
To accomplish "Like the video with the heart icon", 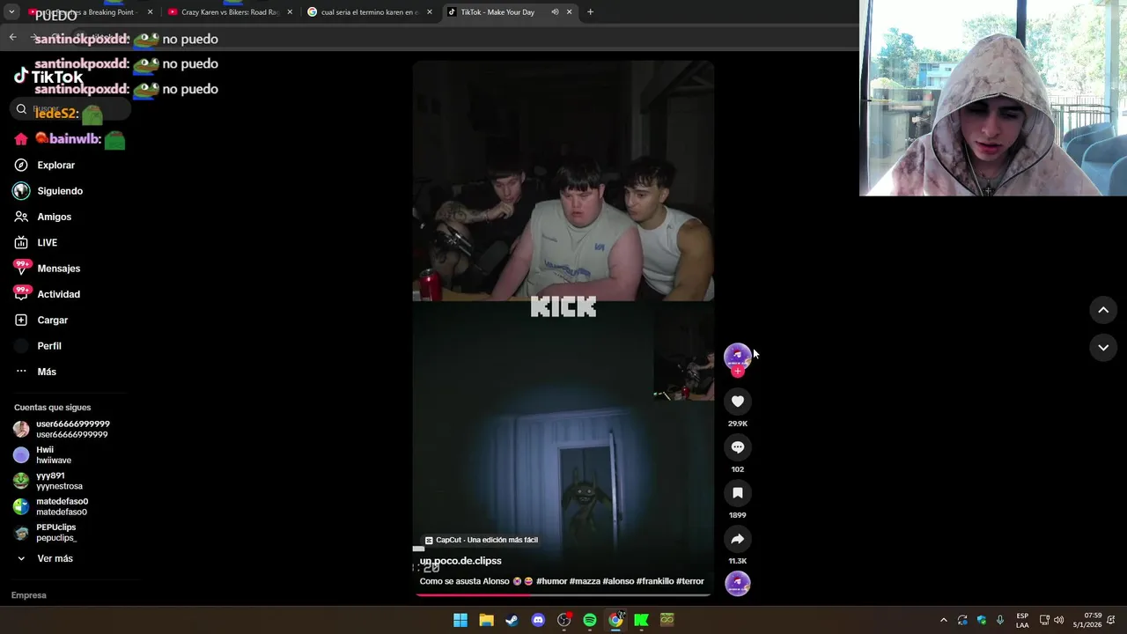I will tap(738, 402).
